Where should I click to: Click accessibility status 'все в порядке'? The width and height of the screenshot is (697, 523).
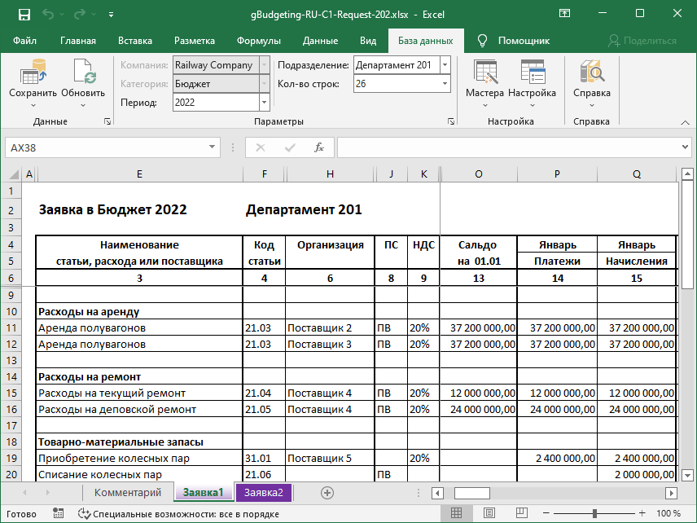pyautogui.click(x=178, y=514)
